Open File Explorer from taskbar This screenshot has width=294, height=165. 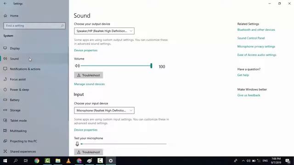click(58, 161)
